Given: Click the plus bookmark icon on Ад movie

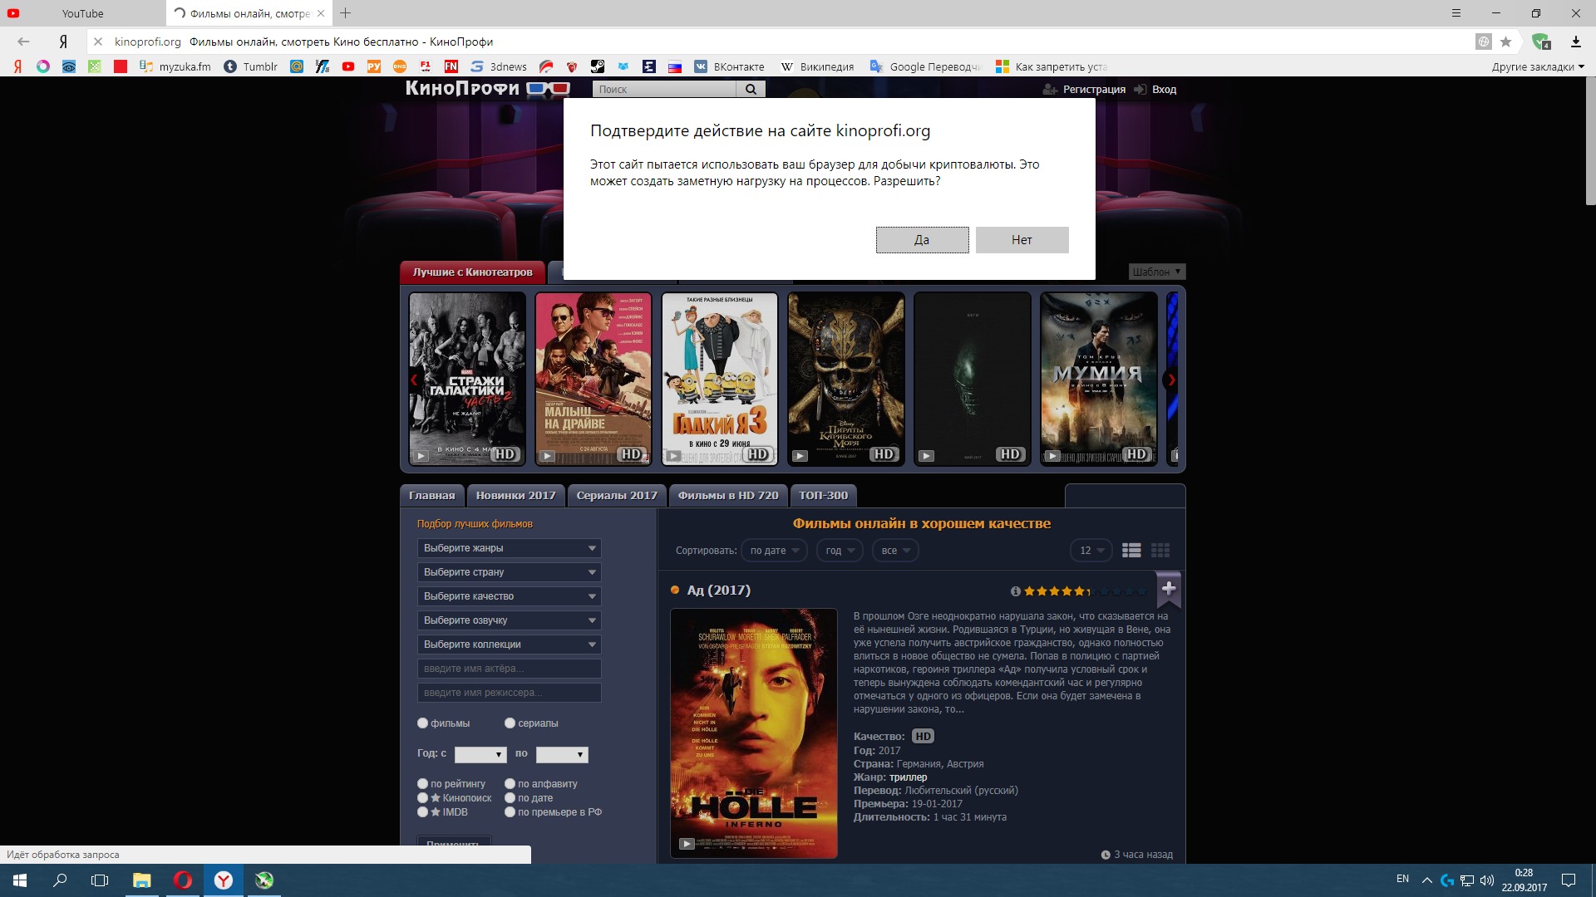Looking at the screenshot, I should pyautogui.click(x=1168, y=589).
